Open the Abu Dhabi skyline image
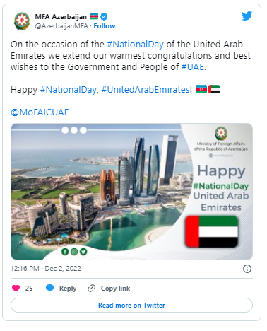The width and height of the screenshot is (267, 331). click(x=132, y=192)
